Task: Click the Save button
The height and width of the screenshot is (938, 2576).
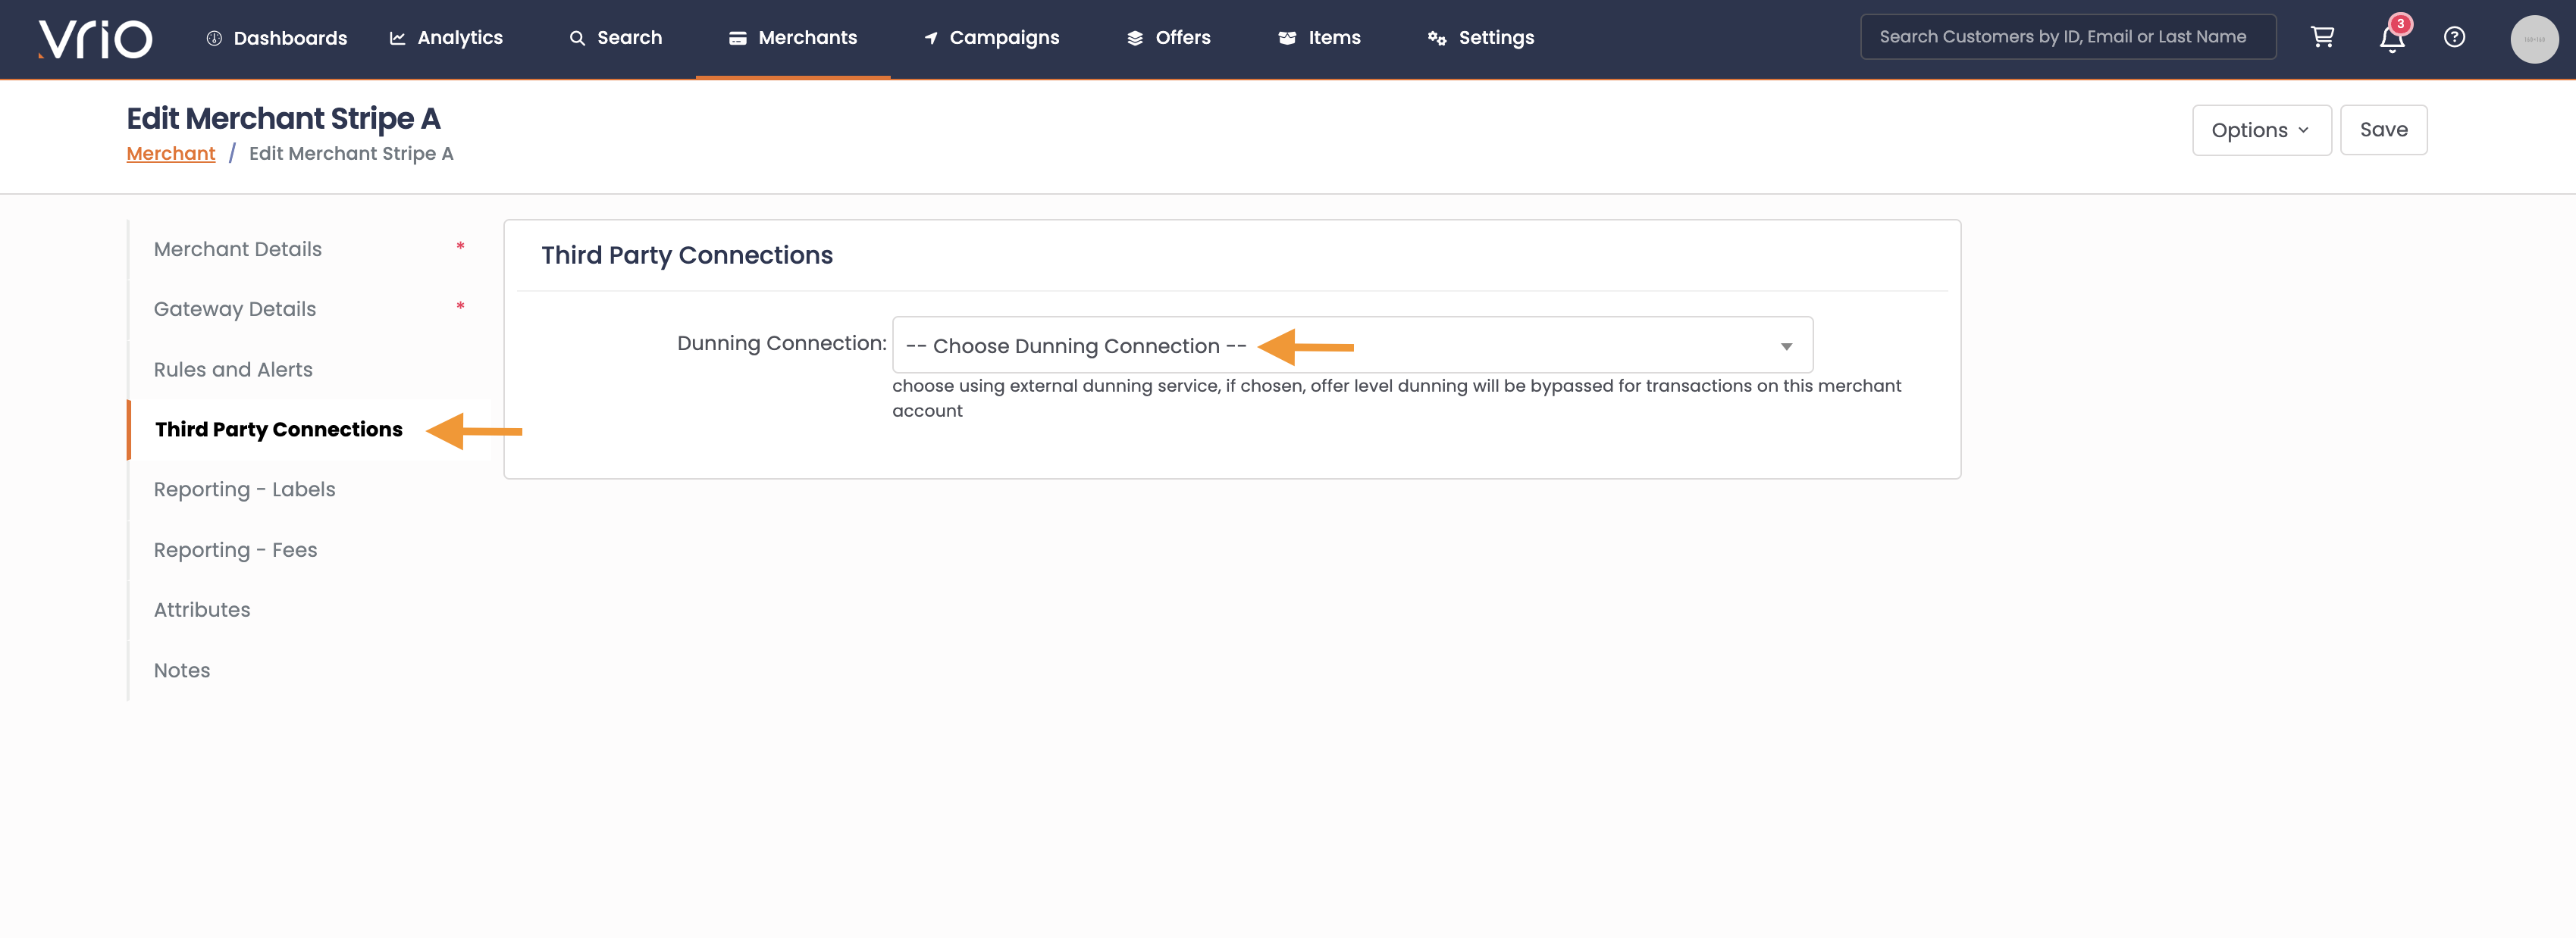Action: [2383, 130]
